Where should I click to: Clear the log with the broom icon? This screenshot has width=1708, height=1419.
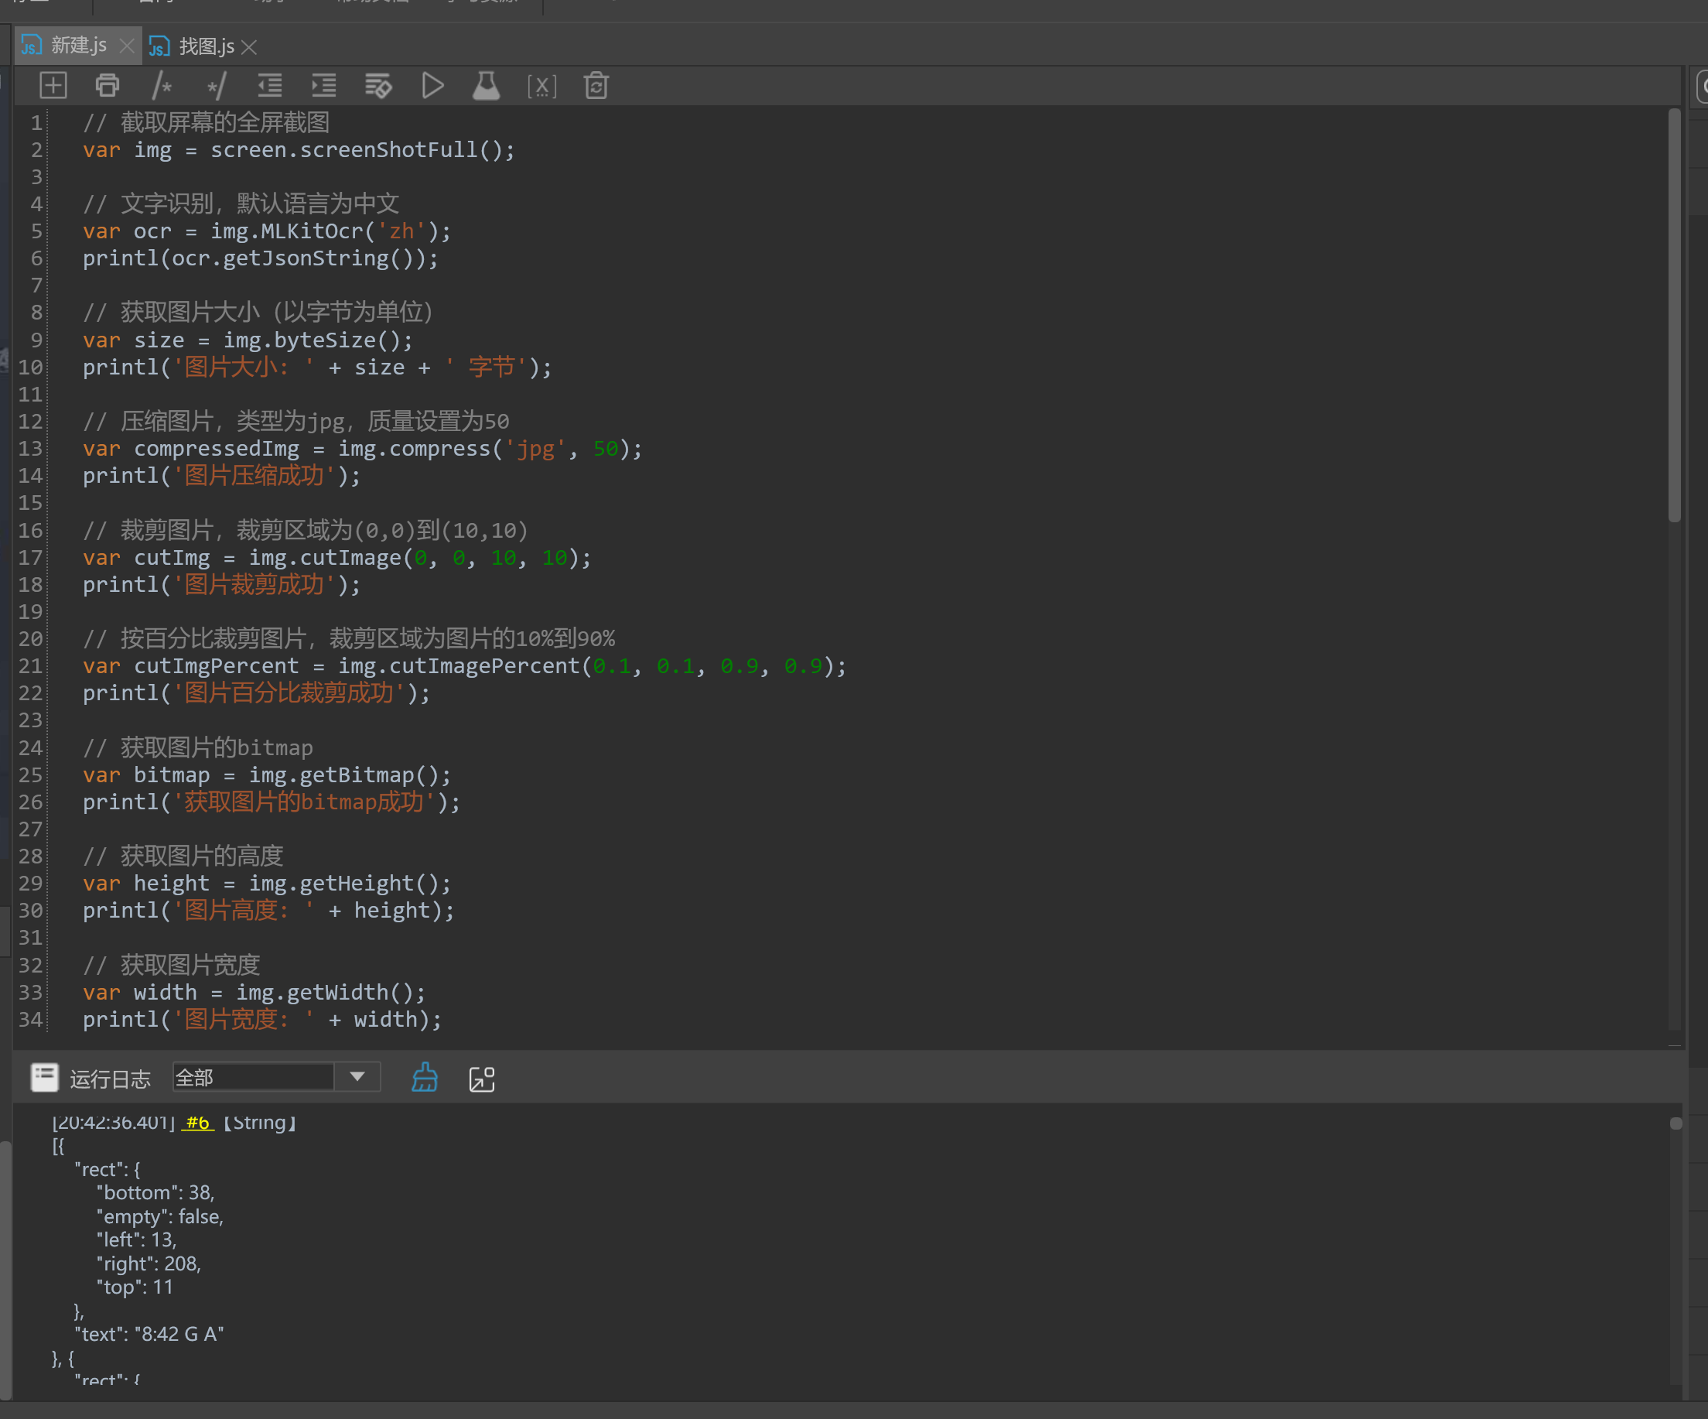click(425, 1078)
